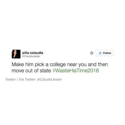Click the 'Follow' label text
This screenshot has height=125, width=125.
[107, 53]
